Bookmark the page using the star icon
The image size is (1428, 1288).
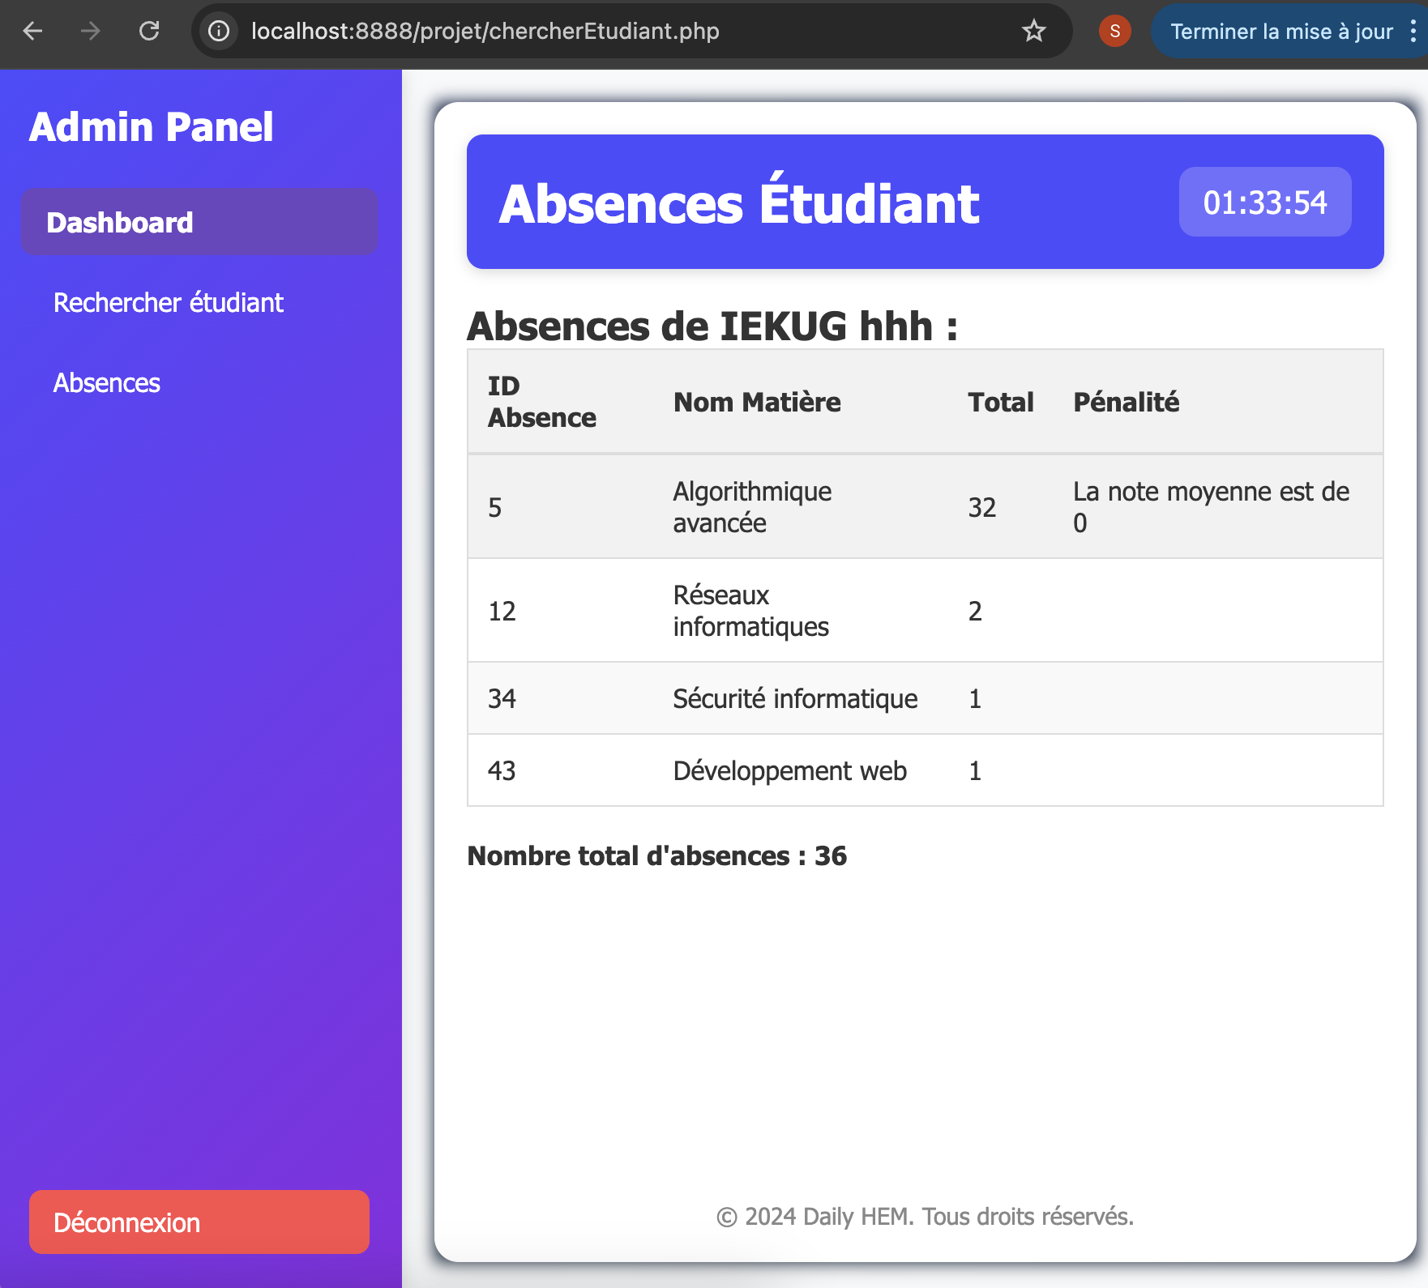pyautogui.click(x=1033, y=32)
